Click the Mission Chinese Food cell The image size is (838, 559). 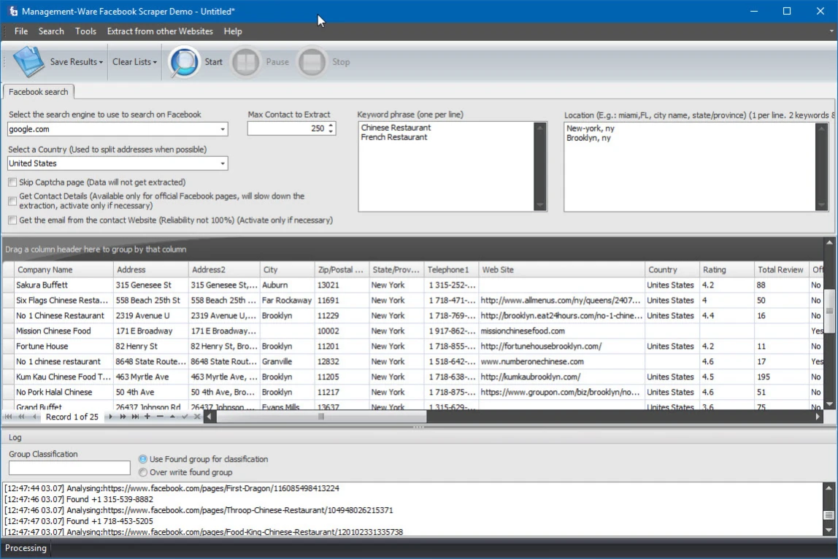[64, 331]
